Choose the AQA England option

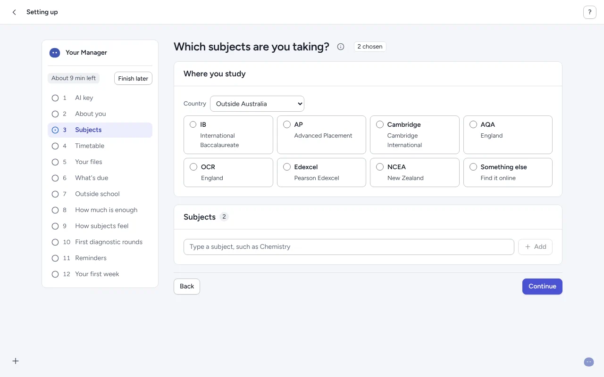point(508,135)
